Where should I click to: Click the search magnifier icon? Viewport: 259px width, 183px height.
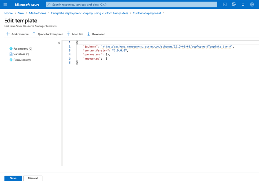tap(49, 5)
